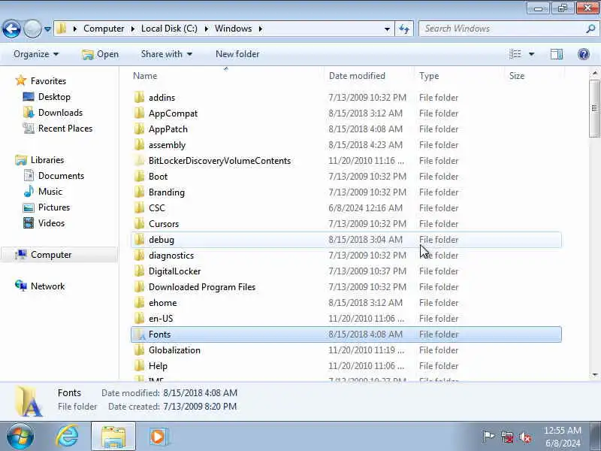Screen dimensions: 601x451
Task: Click the Open toolbar button
Action: (x=101, y=54)
